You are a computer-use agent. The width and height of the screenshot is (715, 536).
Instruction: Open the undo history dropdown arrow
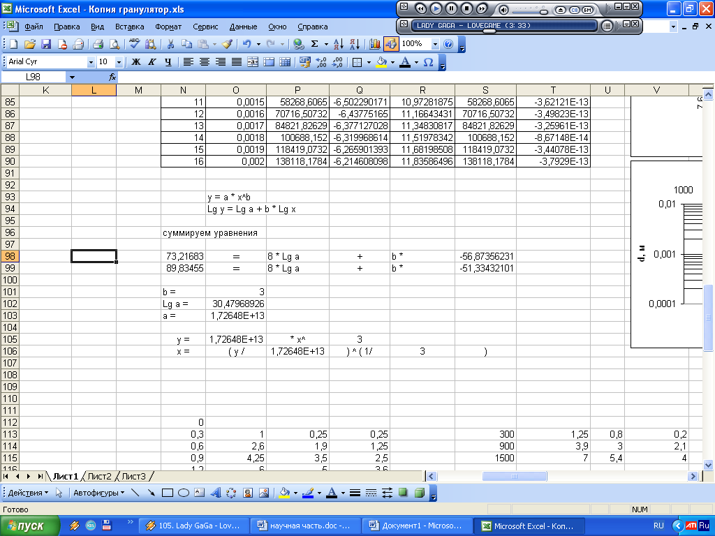258,44
